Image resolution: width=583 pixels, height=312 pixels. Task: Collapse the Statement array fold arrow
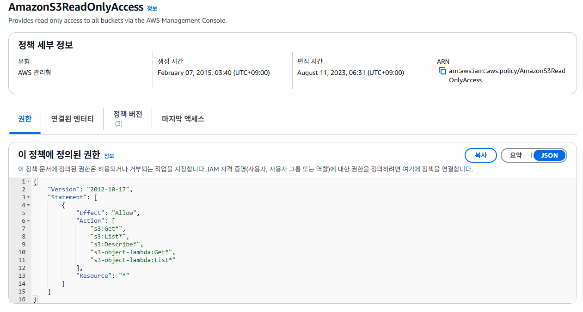click(x=28, y=197)
